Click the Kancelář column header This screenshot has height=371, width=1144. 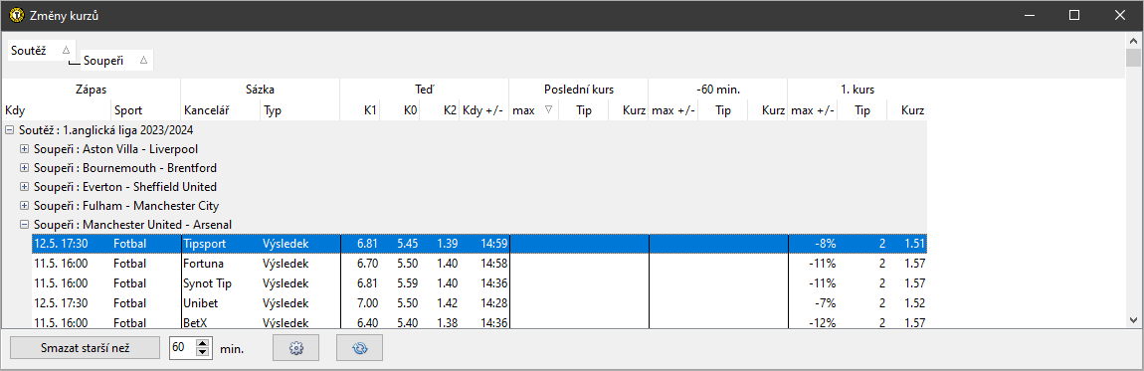click(220, 110)
